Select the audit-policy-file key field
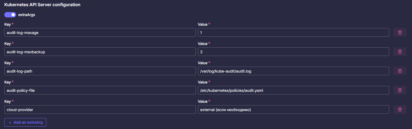This screenshot has width=412, height=129. click(100, 90)
